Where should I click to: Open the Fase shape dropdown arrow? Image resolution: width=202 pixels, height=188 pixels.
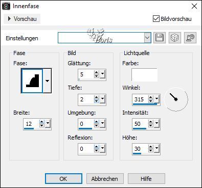pyautogui.click(x=47, y=81)
